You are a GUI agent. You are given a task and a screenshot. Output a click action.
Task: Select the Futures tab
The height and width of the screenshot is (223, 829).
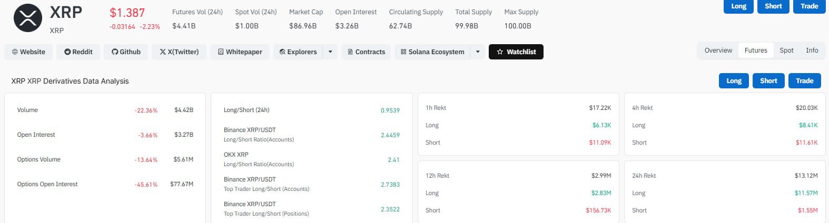[756, 50]
